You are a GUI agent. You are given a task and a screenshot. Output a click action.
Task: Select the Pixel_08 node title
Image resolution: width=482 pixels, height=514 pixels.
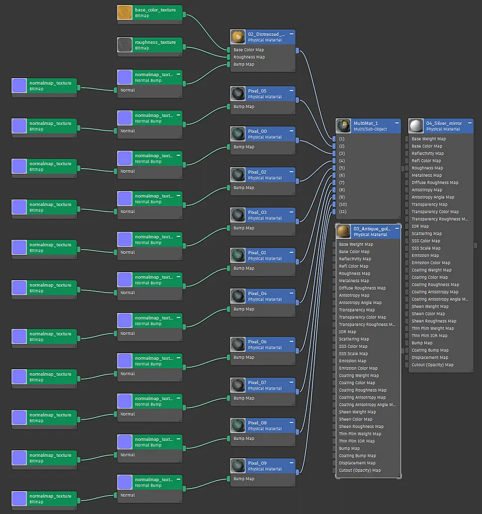(257, 422)
